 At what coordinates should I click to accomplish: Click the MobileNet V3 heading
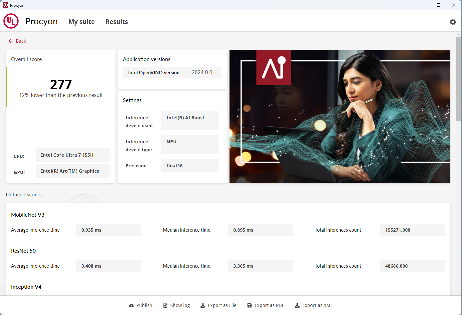click(x=28, y=215)
